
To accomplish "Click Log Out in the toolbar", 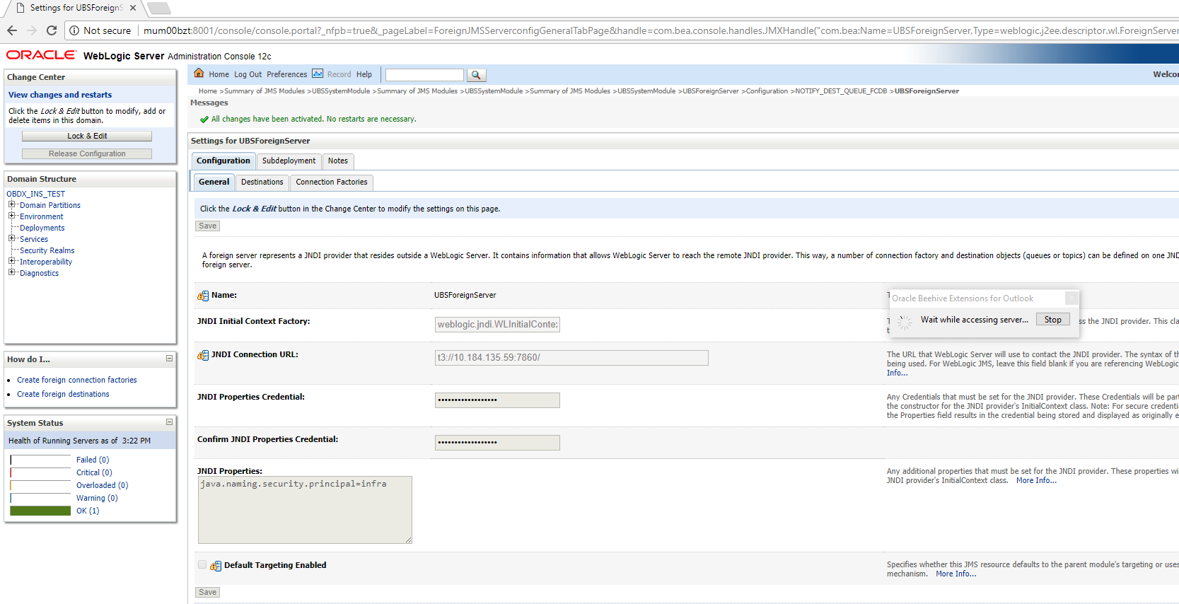I will click(248, 74).
